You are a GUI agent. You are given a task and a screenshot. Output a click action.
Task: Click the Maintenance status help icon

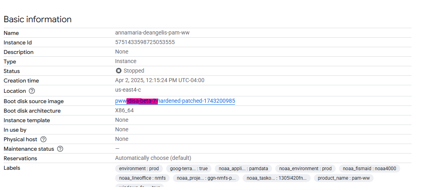point(60,149)
